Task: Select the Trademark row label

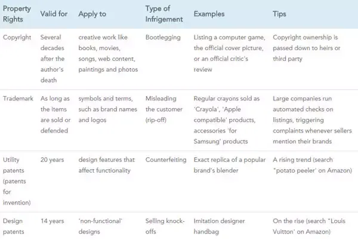Action: pyautogui.click(x=18, y=99)
